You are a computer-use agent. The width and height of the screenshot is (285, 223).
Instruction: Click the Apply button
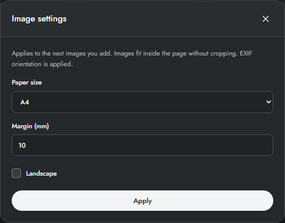(142, 201)
